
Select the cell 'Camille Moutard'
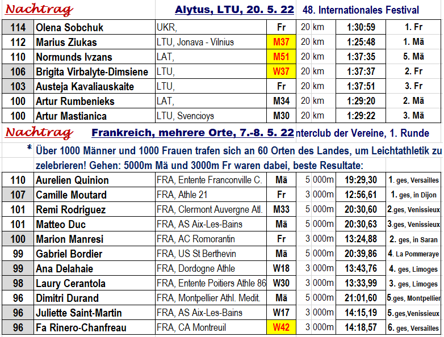[94, 195]
